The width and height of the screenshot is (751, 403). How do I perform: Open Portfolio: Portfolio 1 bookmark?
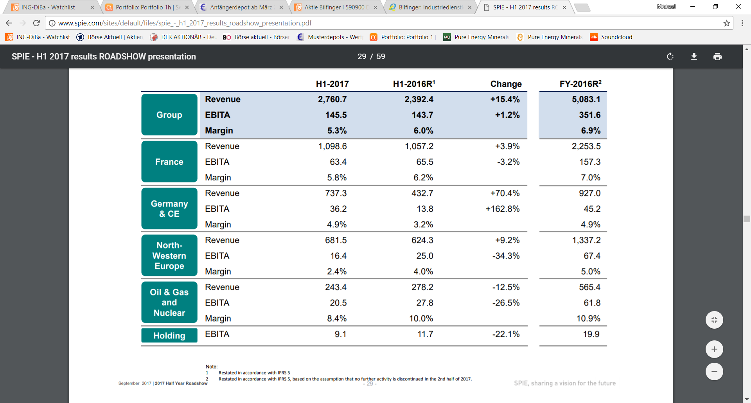pyautogui.click(x=403, y=37)
